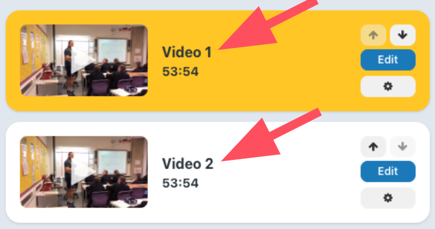Select the Video 1 classroom thumbnail

84,60
